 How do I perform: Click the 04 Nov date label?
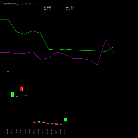coord(7,131)
